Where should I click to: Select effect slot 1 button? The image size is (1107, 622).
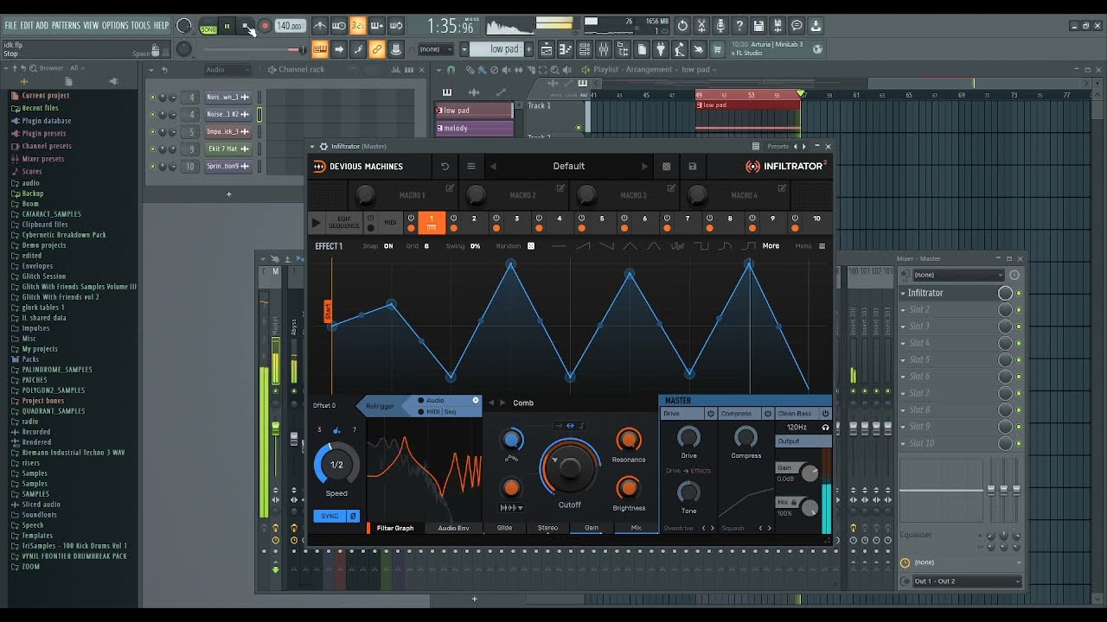[432, 223]
